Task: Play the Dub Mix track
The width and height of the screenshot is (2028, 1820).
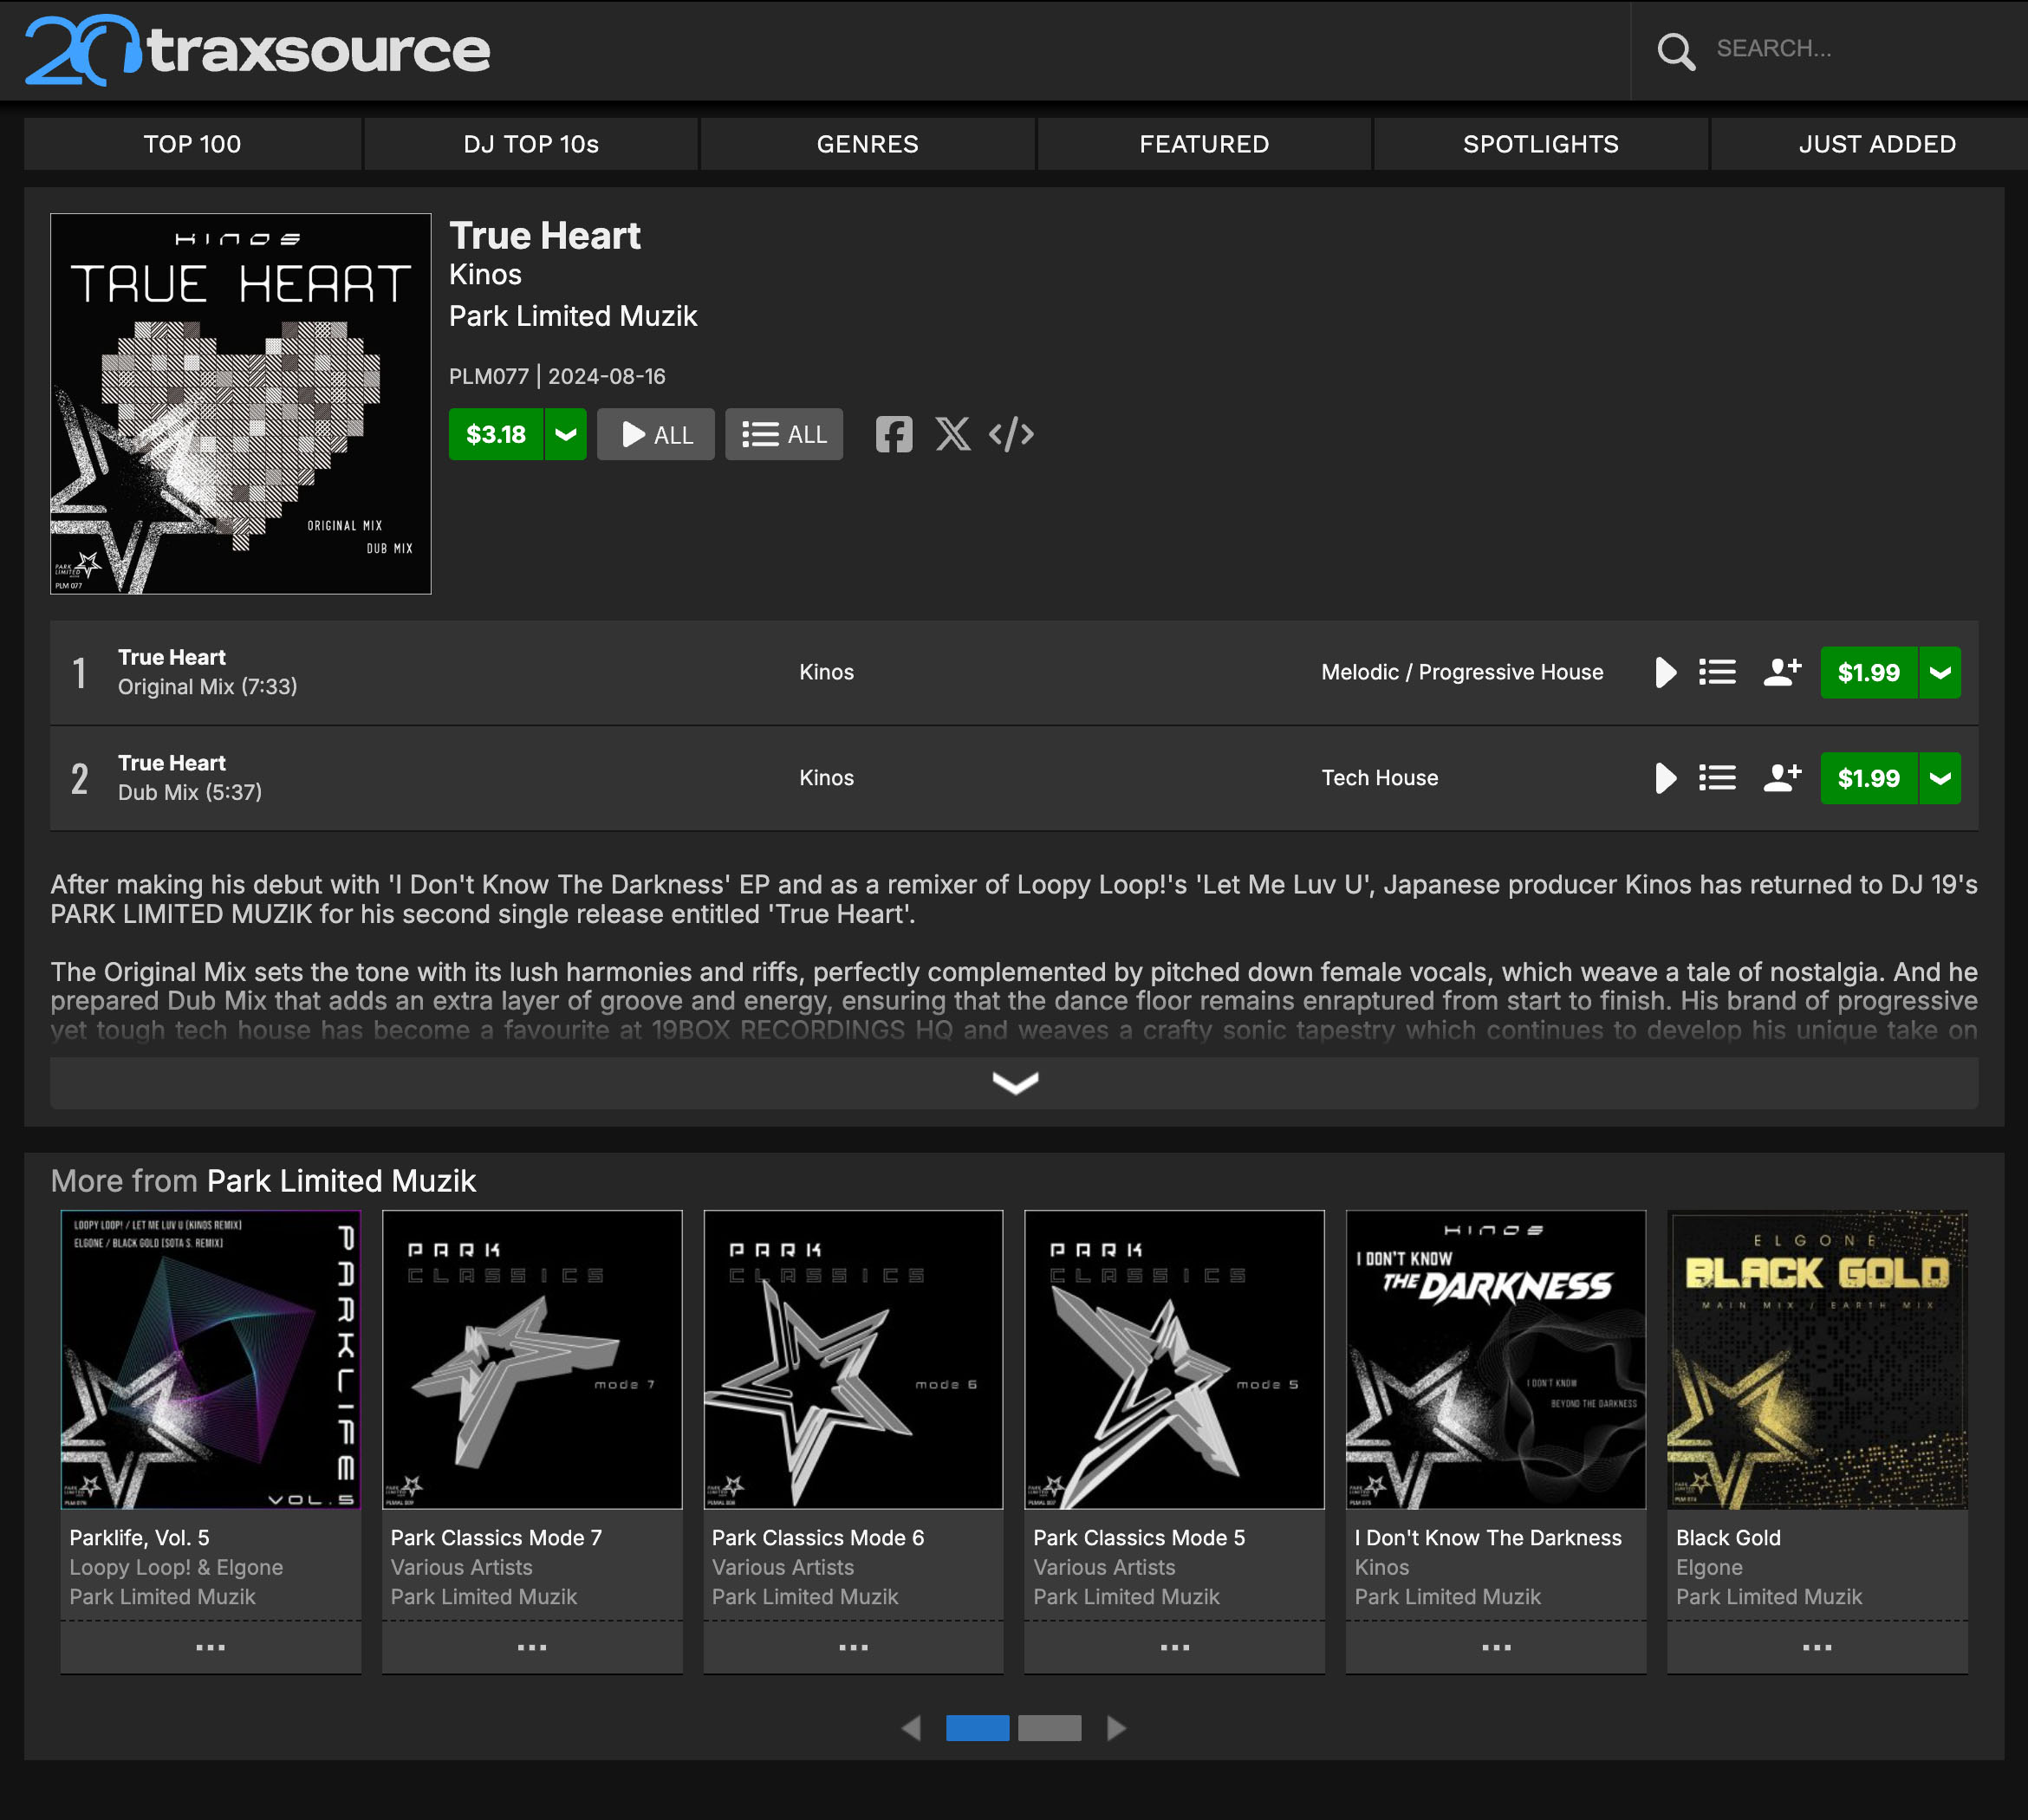Action: click(1664, 778)
